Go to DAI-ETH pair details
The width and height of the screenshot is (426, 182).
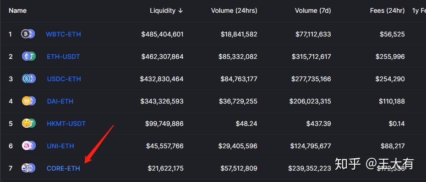[x=60, y=101]
